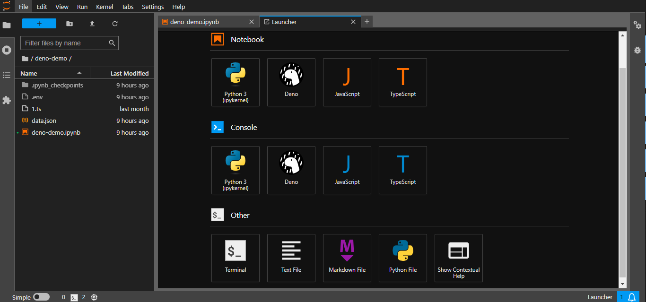Launch a Deno notebook
Screen dimensions: 646x302
pos(291,82)
